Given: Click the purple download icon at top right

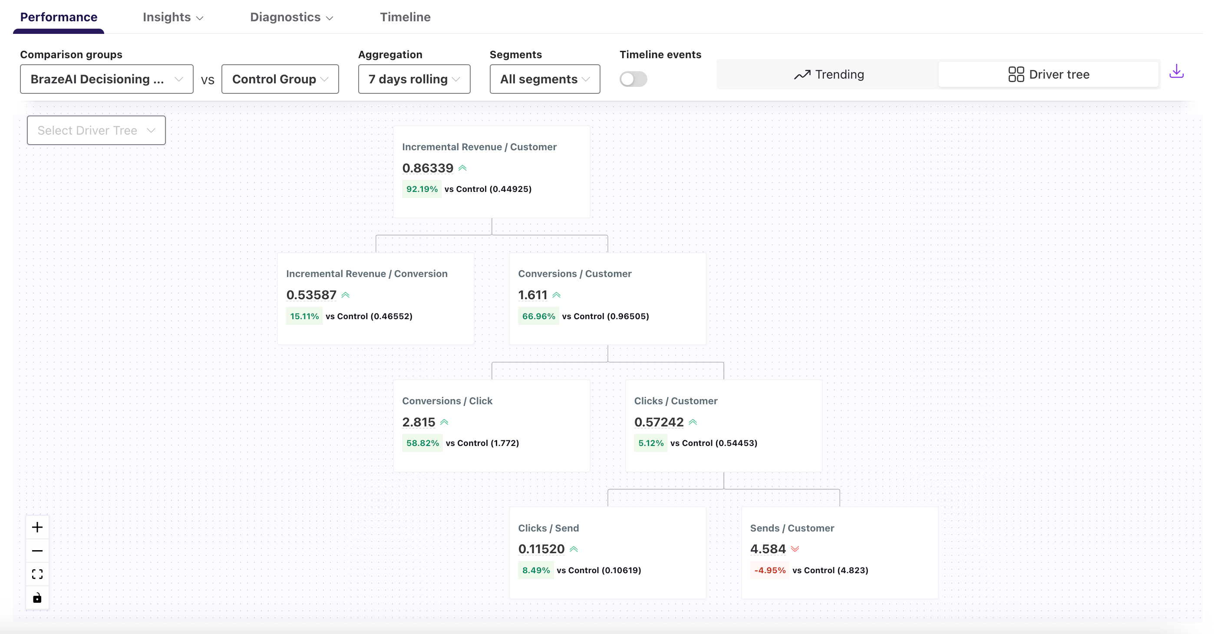Looking at the screenshot, I should point(1177,71).
